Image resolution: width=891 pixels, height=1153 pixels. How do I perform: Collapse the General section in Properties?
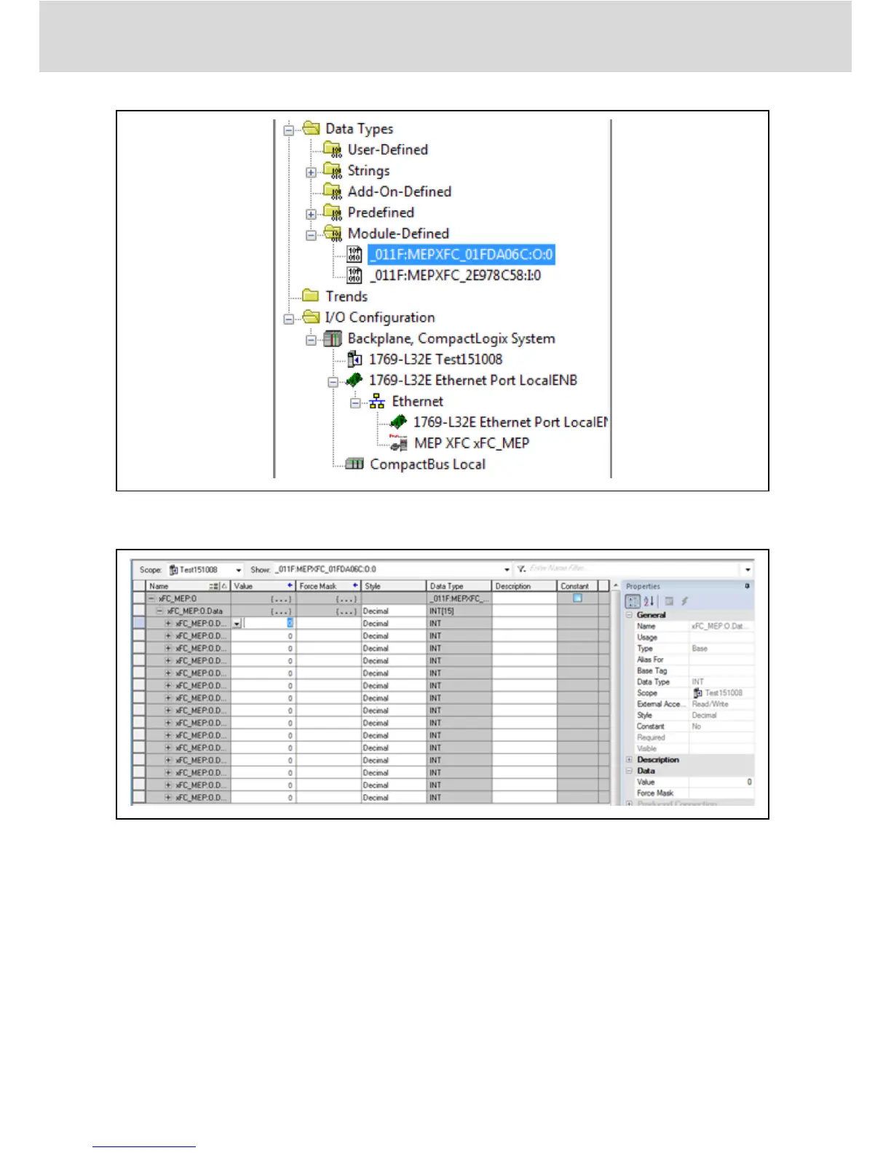(x=630, y=615)
